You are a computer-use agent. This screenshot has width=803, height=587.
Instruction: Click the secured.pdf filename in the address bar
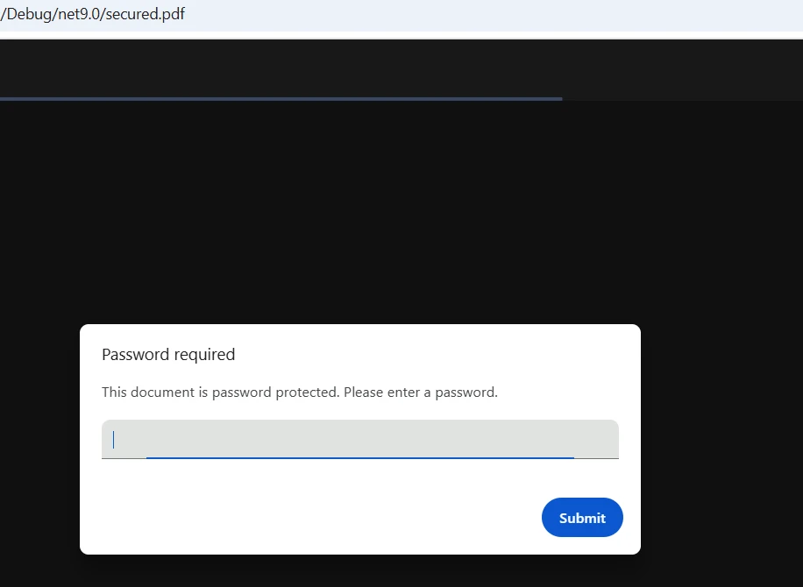click(x=145, y=14)
